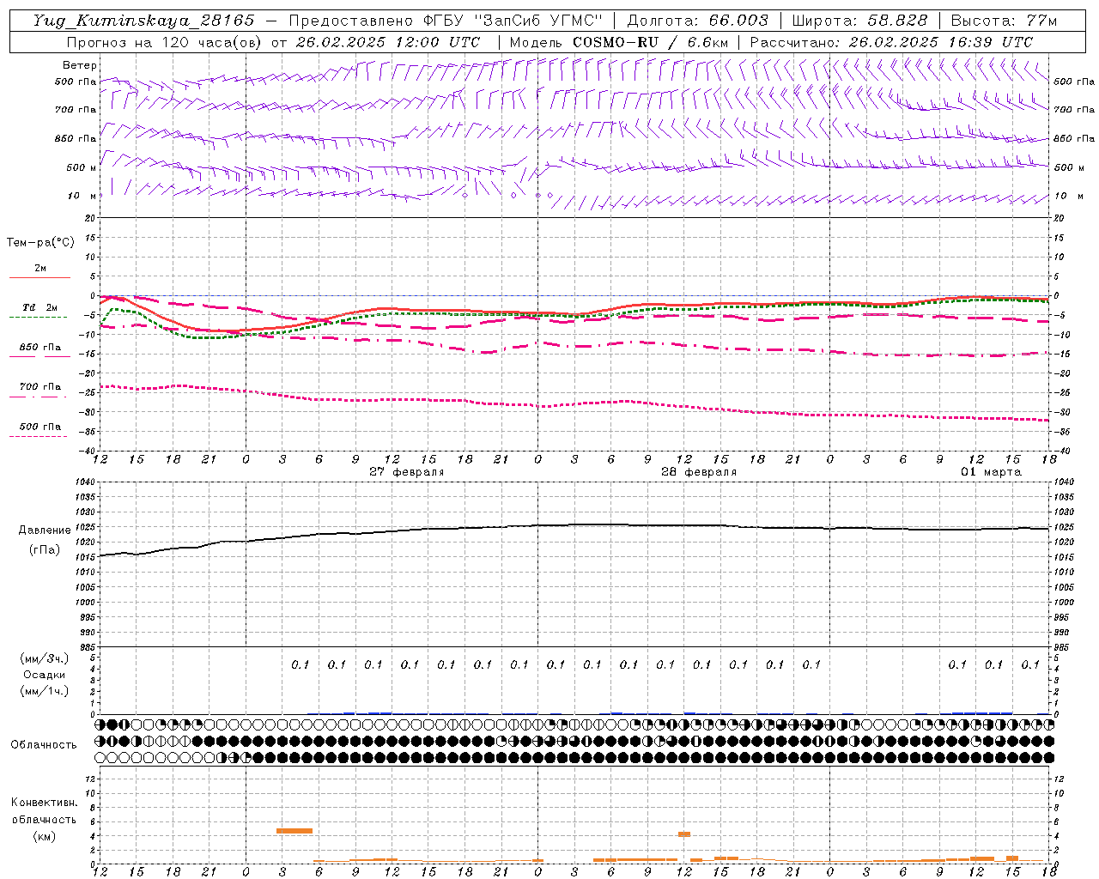Image resolution: width=1099 pixels, height=879 pixels.
Task: Click the longitude value Долгота: 66.003
Action: tap(698, 21)
